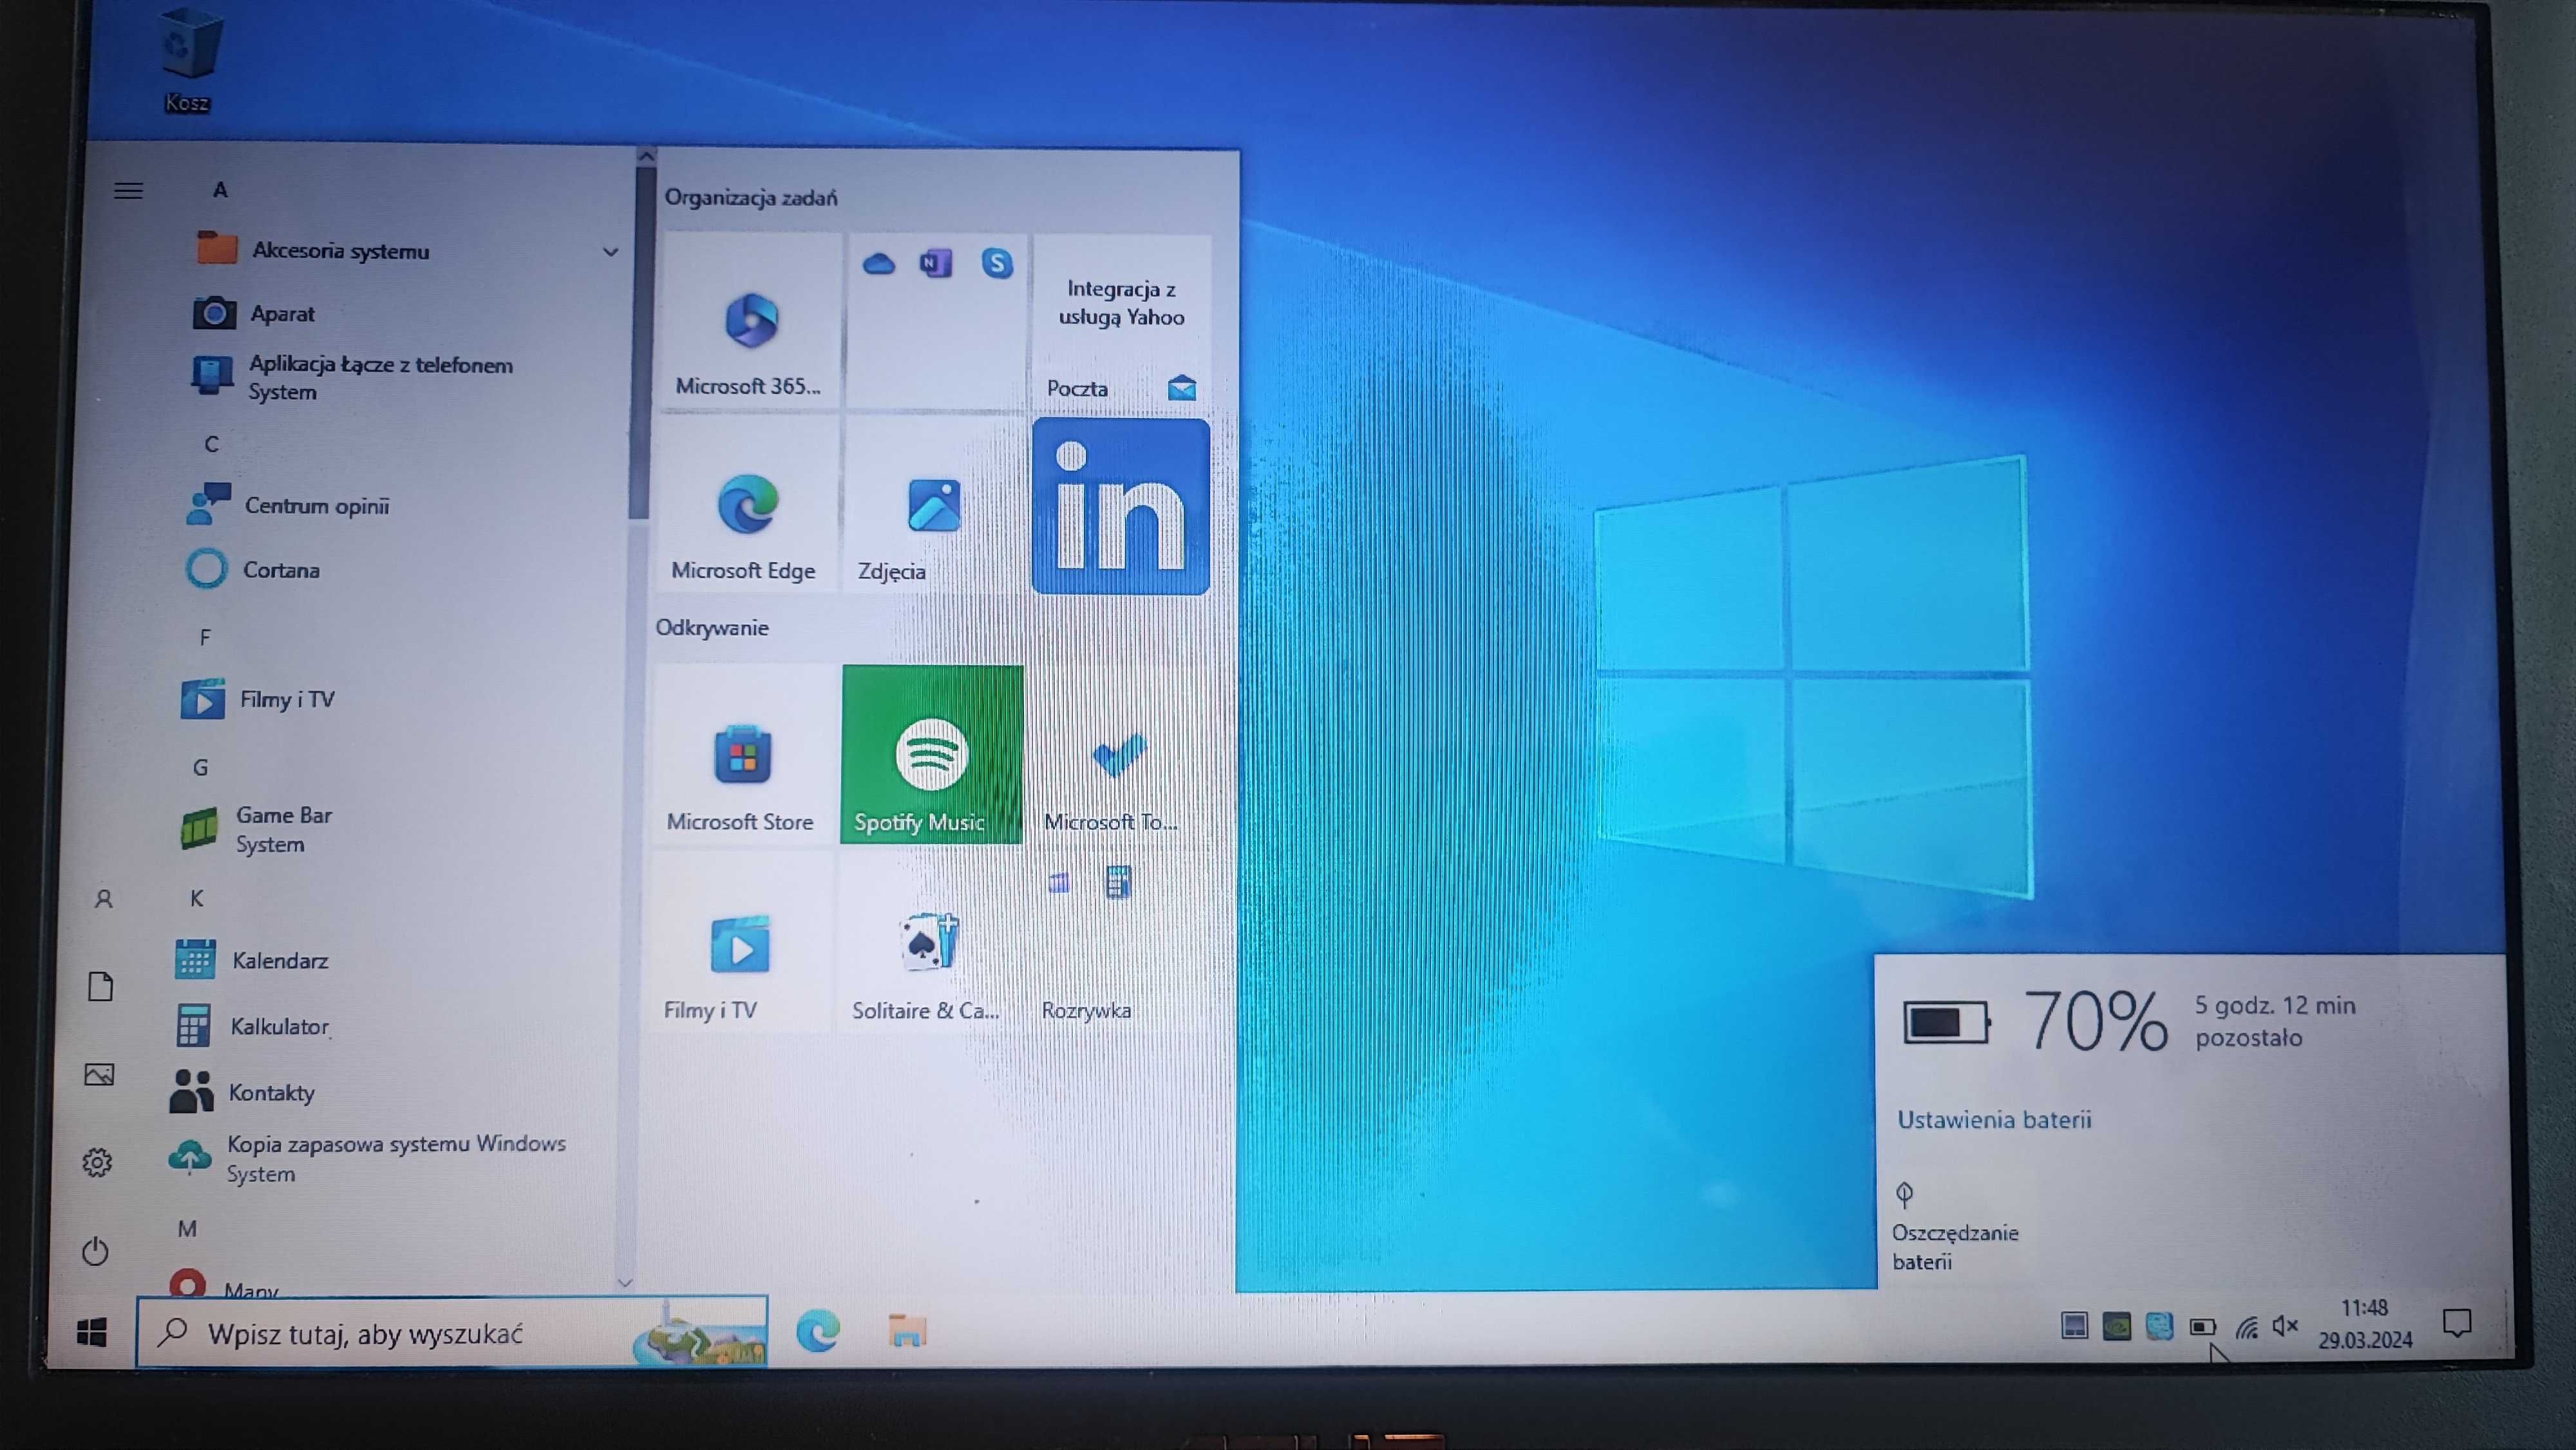Launch Microsoft Edge from the taskbar
The height and width of the screenshot is (1450, 2576).
click(x=818, y=1331)
